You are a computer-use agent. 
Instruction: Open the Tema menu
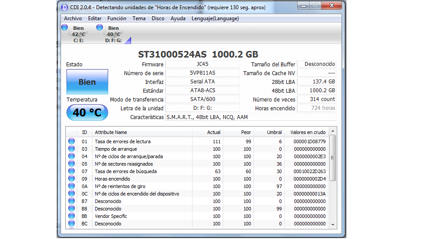(139, 18)
